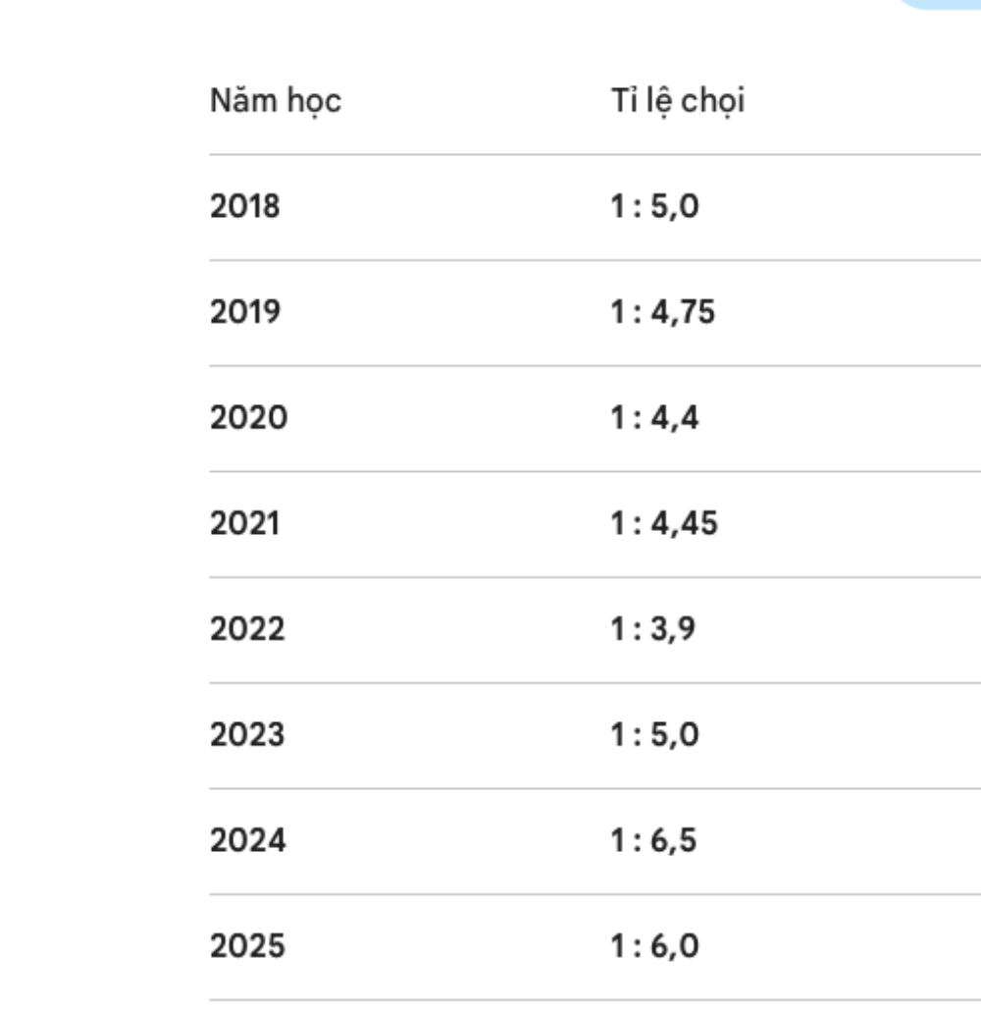Click the 1 : 4,4 ratio value

[x=654, y=418]
